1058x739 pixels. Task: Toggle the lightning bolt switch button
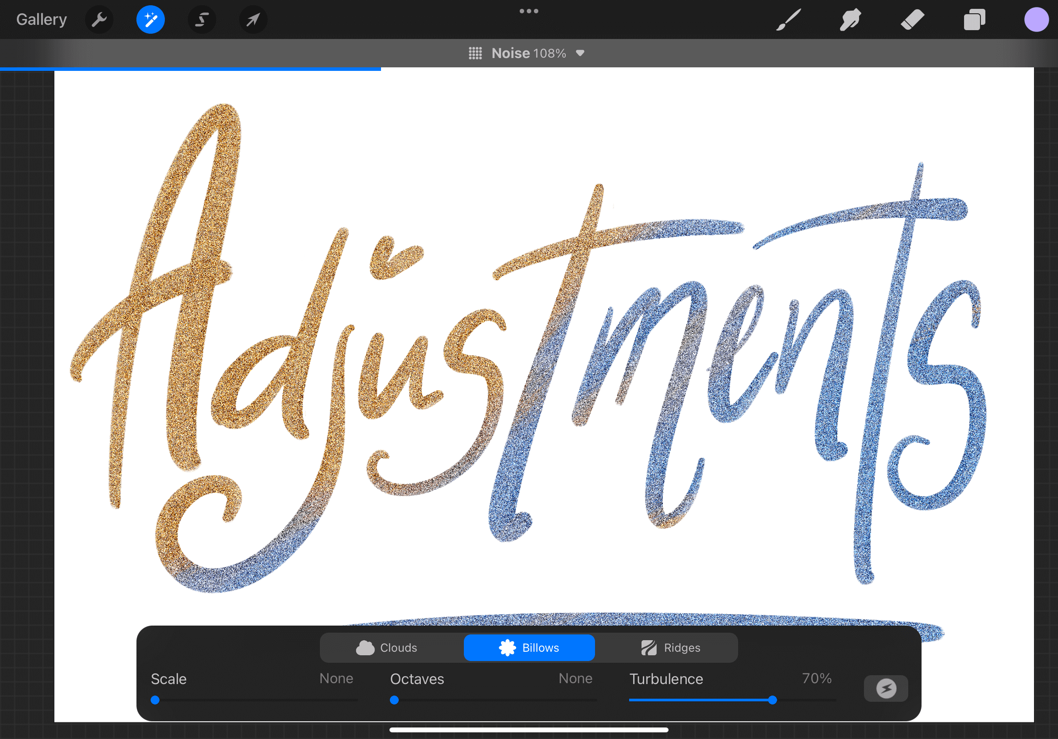point(885,688)
